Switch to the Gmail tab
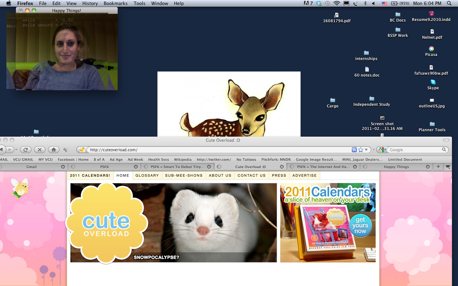Screen dimensions: 458x286 pos(31,167)
